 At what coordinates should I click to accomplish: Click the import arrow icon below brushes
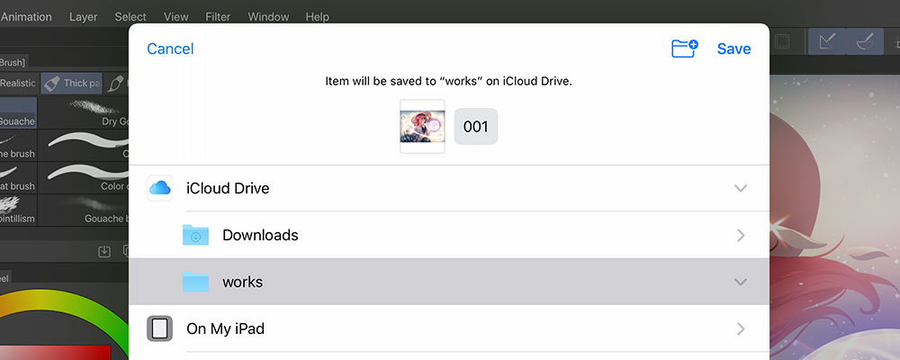tap(104, 251)
